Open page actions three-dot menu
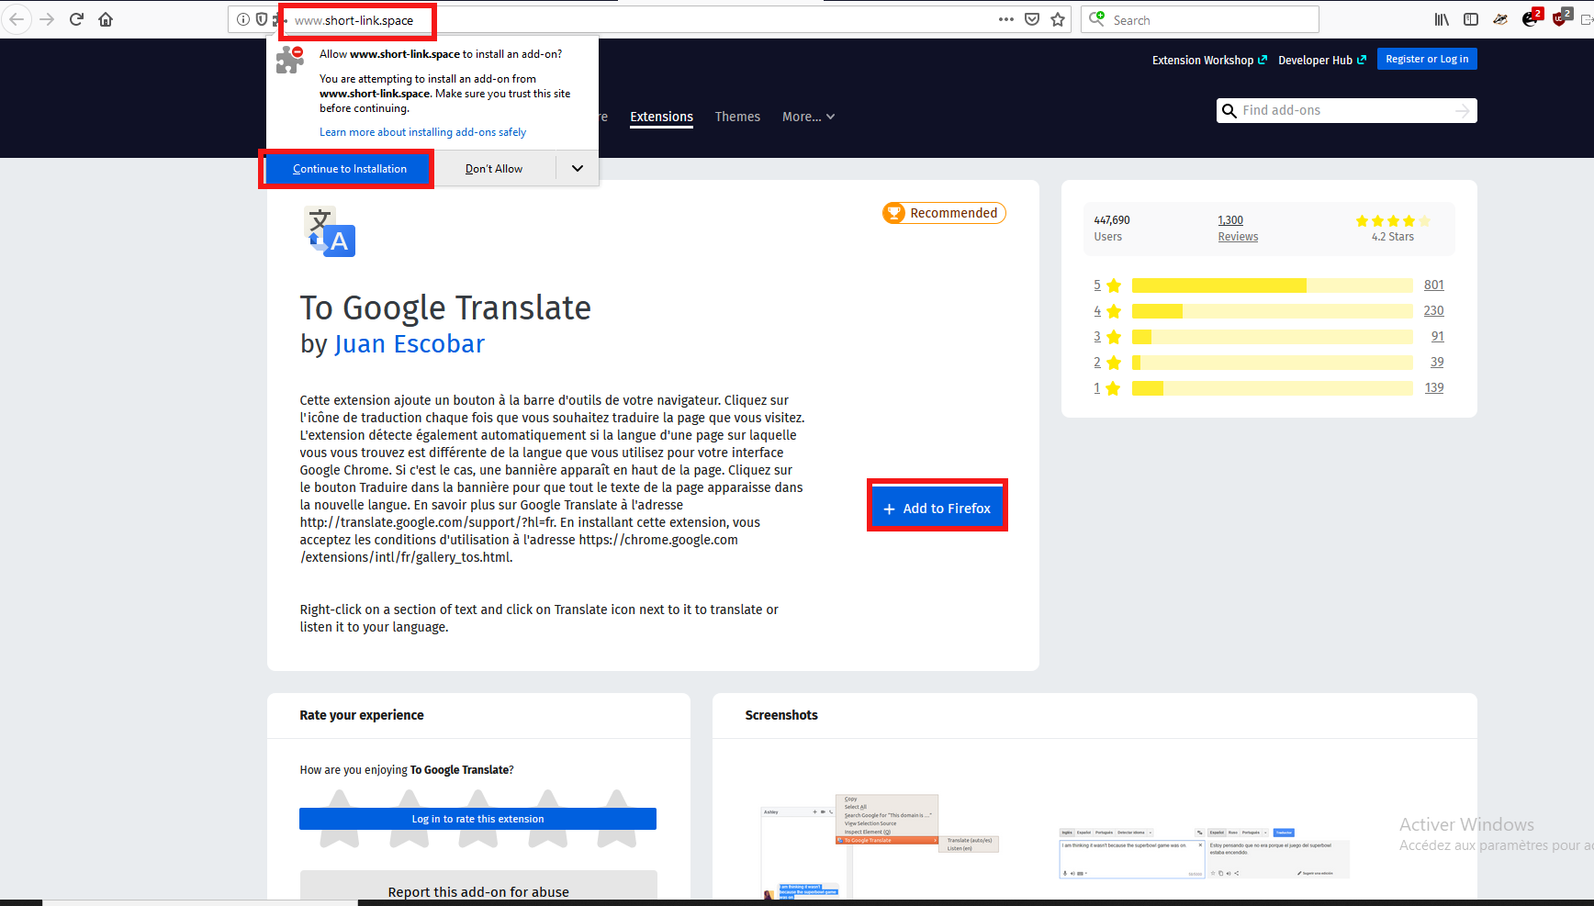The height and width of the screenshot is (906, 1594). 1006,19
